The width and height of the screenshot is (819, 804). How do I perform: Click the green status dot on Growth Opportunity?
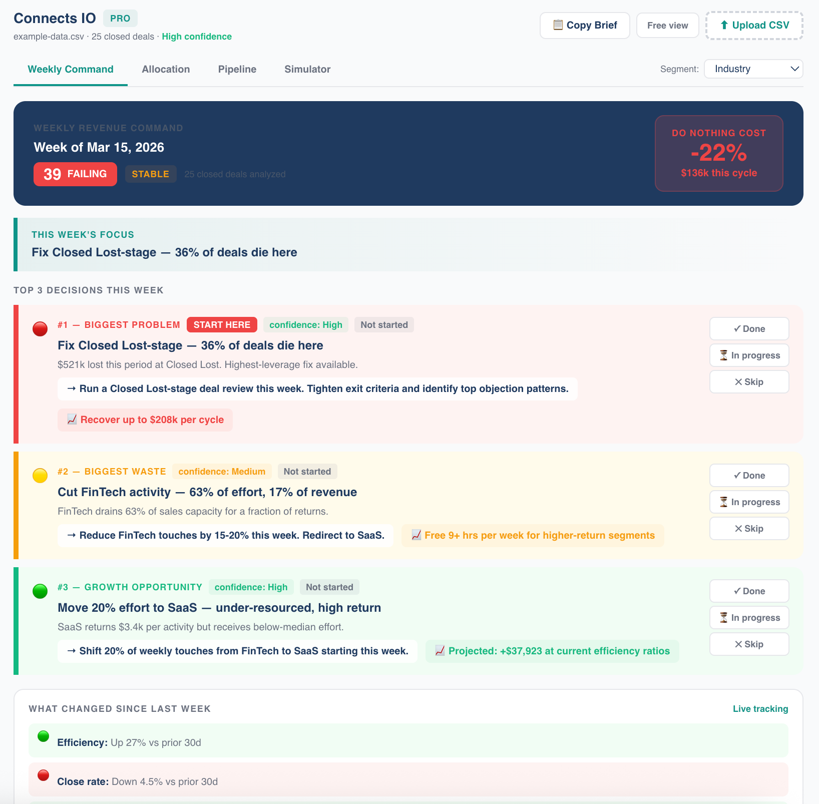pos(40,591)
